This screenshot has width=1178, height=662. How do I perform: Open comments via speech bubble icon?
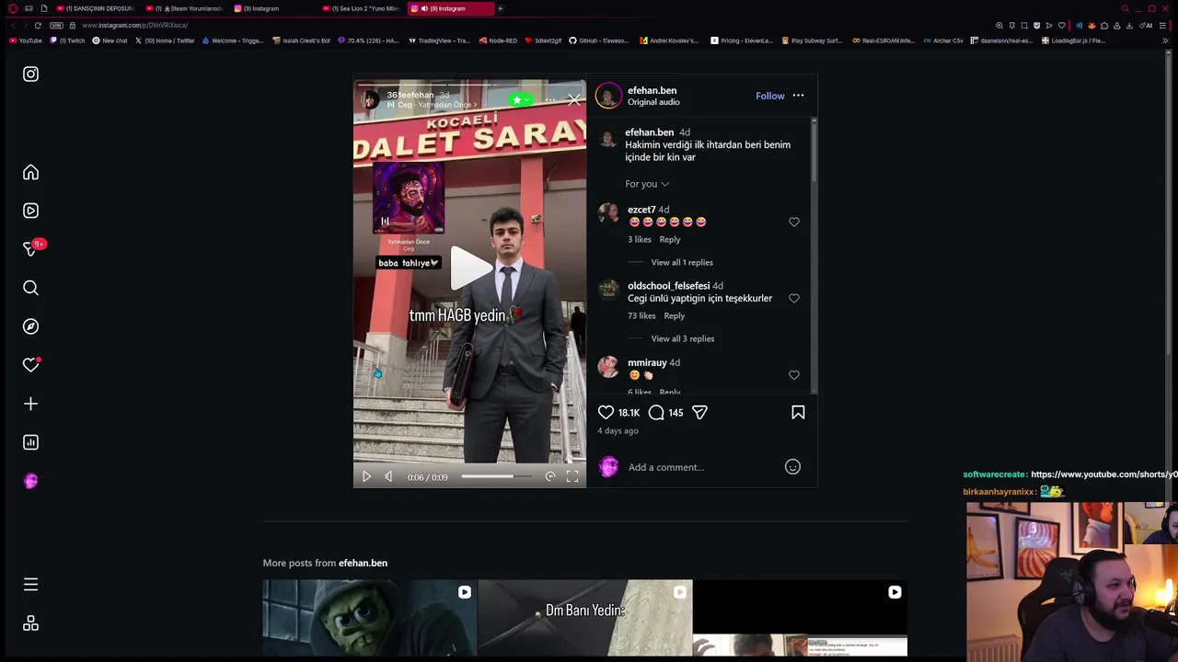click(x=656, y=413)
